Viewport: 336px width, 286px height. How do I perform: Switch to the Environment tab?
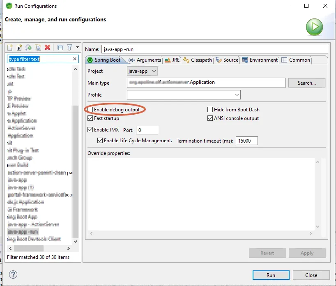260,60
